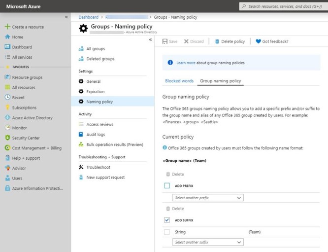Tick the String suffix checkbox
This screenshot has width=328, height=252.
pos(167,232)
